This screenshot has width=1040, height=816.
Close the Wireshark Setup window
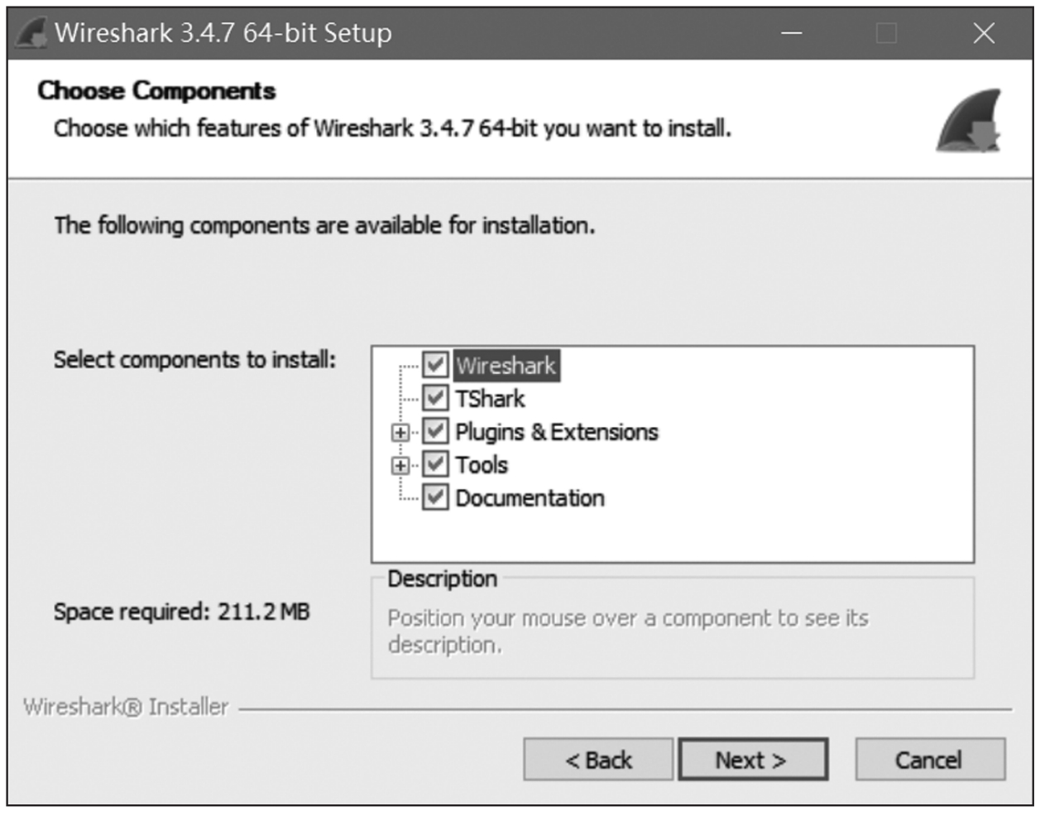(984, 33)
